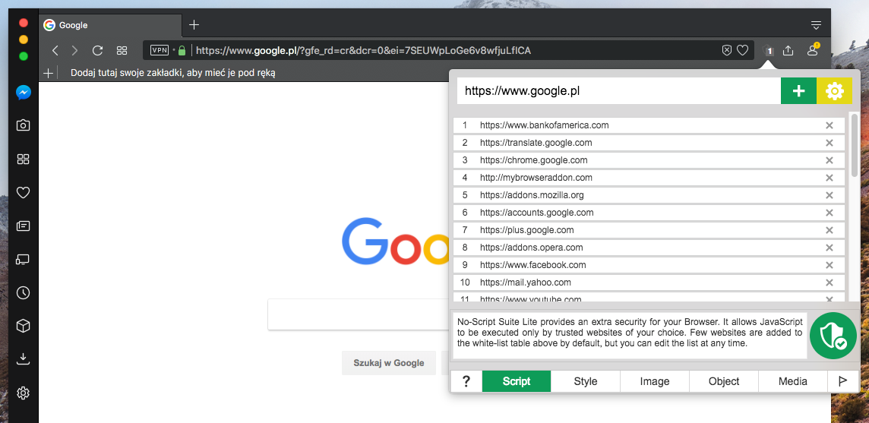Screen dimensions: 869x423
Task: Toggle the VPN badge in address bar
Action: (160, 50)
